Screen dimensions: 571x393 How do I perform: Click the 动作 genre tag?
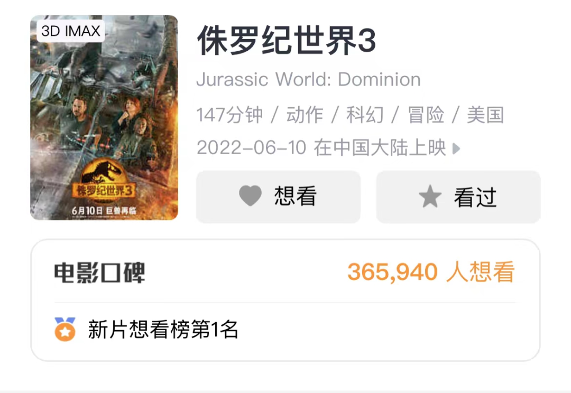(x=305, y=115)
